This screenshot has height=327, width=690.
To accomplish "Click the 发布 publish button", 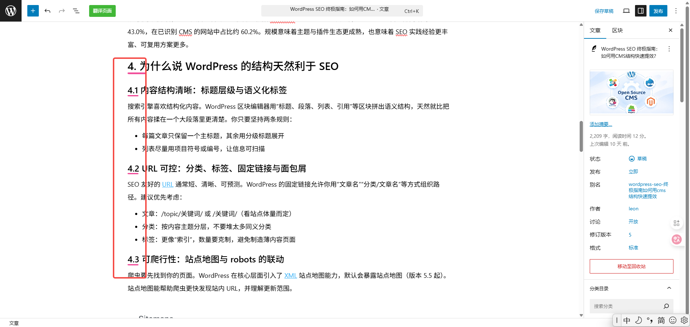I will tap(658, 11).
